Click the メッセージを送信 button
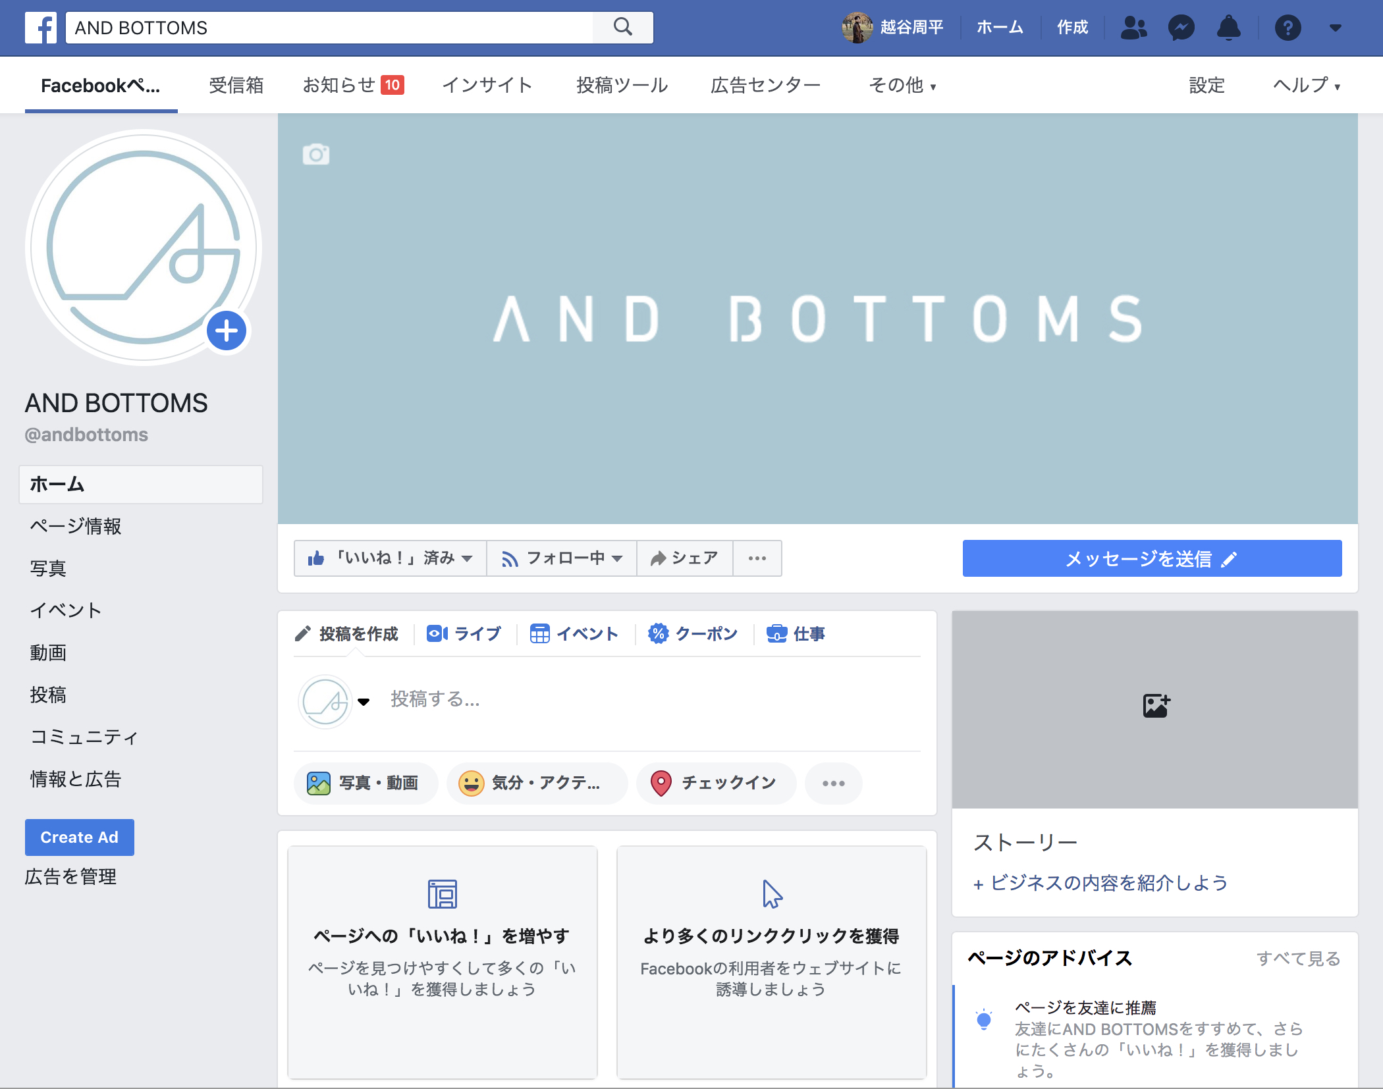The width and height of the screenshot is (1383, 1089). coord(1152,558)
